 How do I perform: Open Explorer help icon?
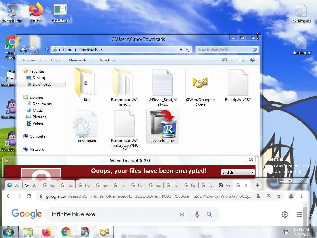click(253, 60)
